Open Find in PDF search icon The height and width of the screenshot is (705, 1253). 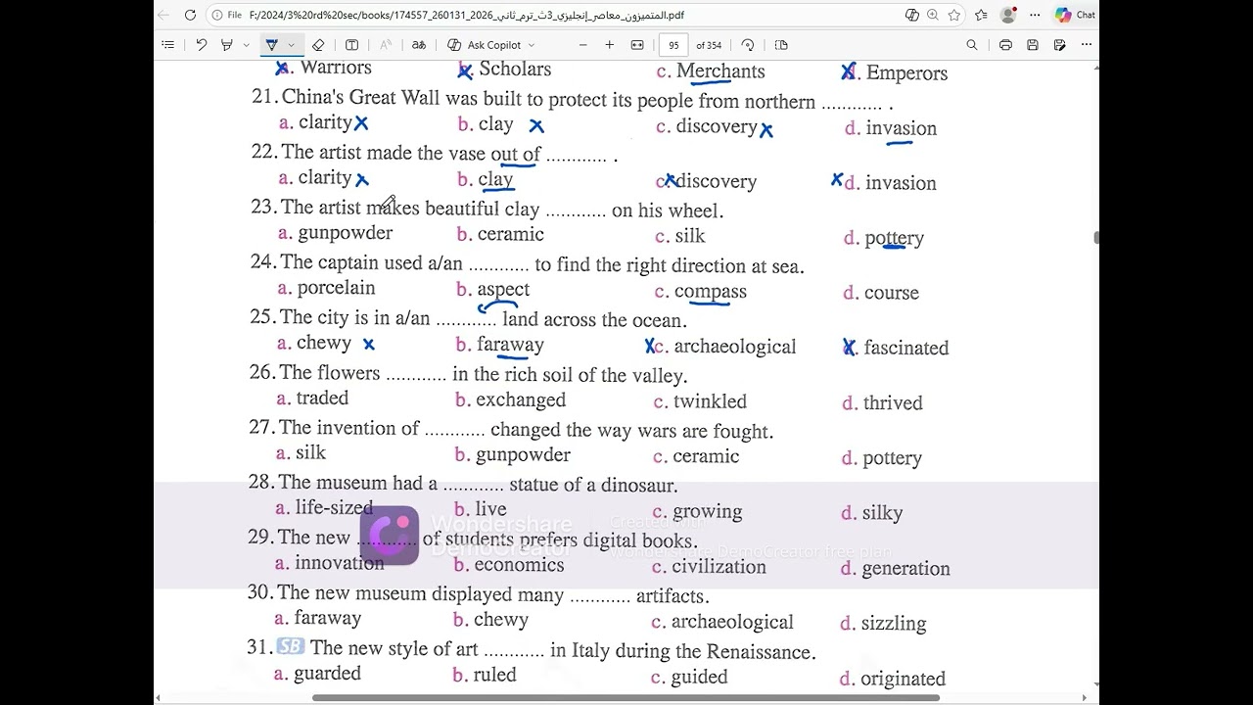click(x=972, y=45)
